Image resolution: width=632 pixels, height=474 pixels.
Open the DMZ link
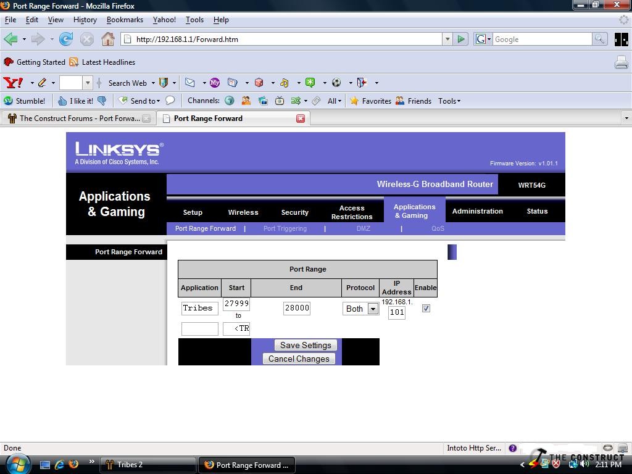(x=363, y=228)
